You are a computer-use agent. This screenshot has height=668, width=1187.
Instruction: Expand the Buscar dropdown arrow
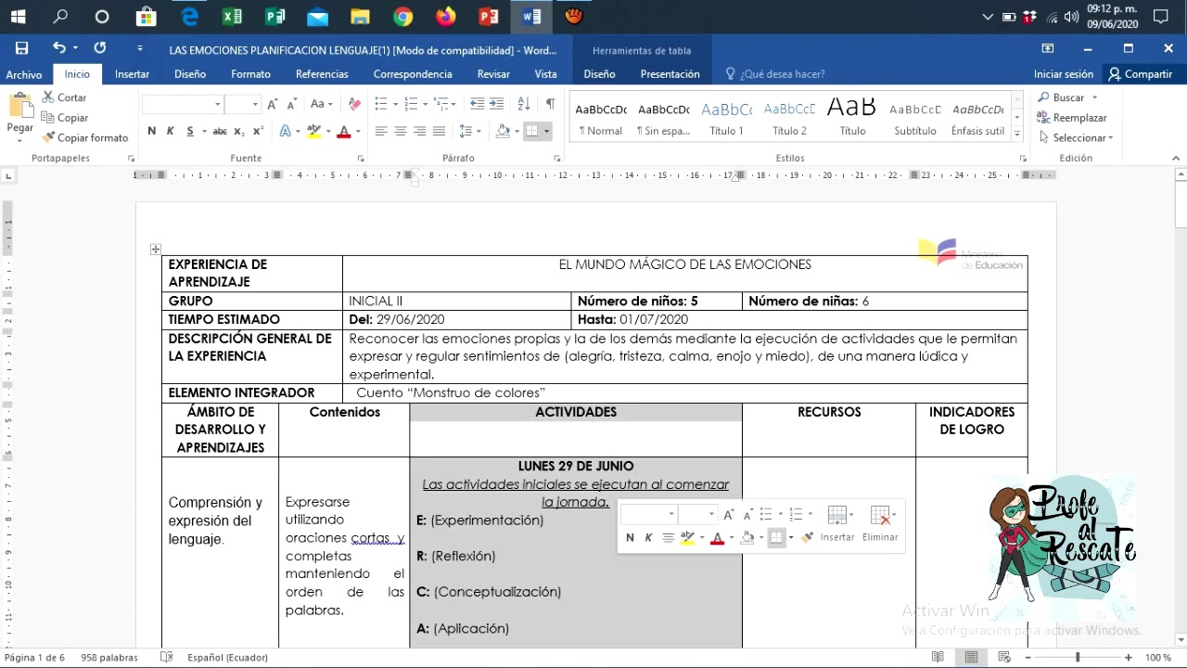(1094, 97)
